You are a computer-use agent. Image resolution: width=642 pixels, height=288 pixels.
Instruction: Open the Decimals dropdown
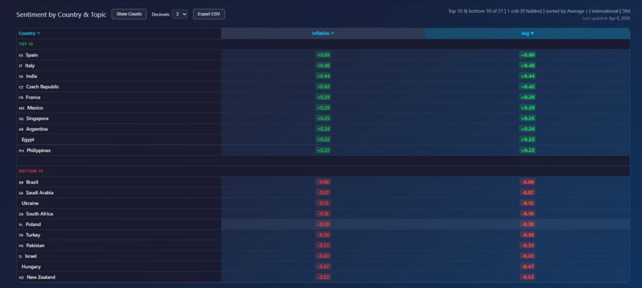(180, 14)
